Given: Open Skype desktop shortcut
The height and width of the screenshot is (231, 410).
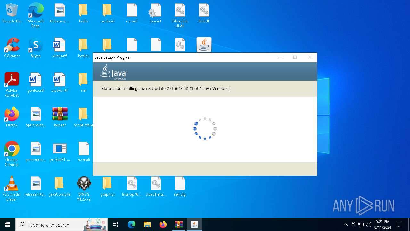Looking at the screenshot, I should pyautogui.click(x=36, y=48).
